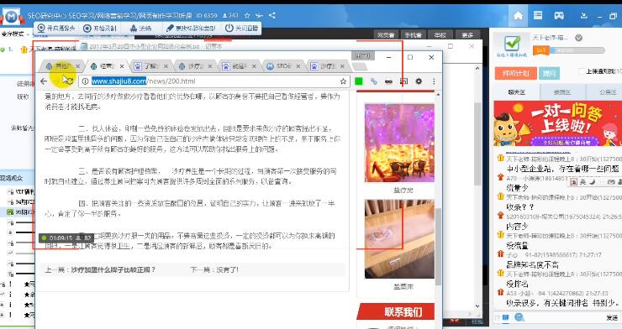Open the 更多 more menu
622x329 pixels.
pos(467,35)
